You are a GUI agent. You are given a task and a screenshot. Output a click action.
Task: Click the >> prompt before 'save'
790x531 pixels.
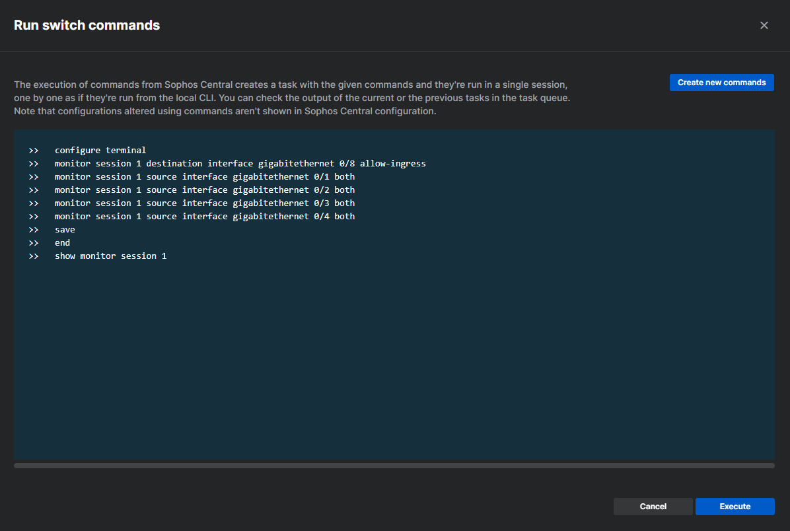[34, 229]
